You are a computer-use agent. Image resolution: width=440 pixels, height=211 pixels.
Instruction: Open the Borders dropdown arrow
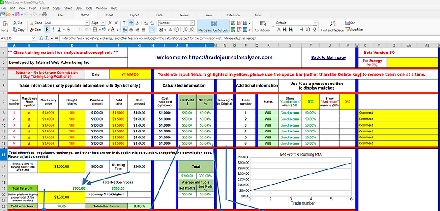(99, 30)
